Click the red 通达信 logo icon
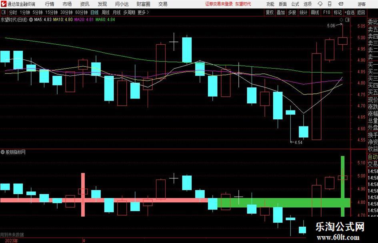Viewport: 378px width, 243px height. click(x=4, y=4)
